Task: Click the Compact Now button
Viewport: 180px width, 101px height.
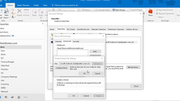Action: click(61, 68)
